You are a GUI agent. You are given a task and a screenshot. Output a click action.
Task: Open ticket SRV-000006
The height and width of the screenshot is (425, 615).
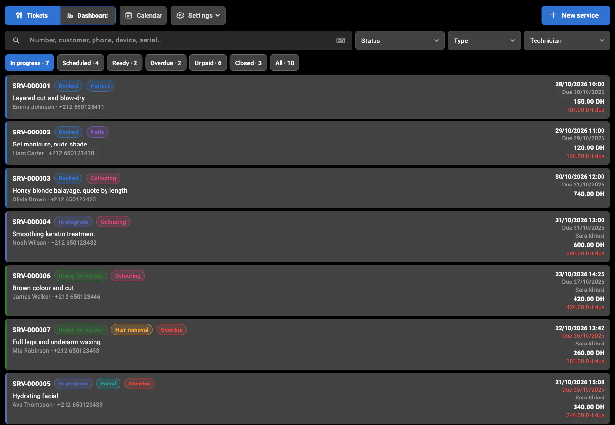pos(307,291)
